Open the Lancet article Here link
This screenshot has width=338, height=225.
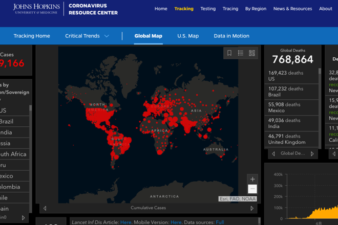pos(125,222)
